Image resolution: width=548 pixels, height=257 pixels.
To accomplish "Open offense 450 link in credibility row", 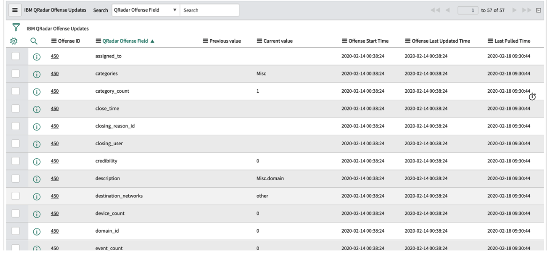I will coord(54,161).
